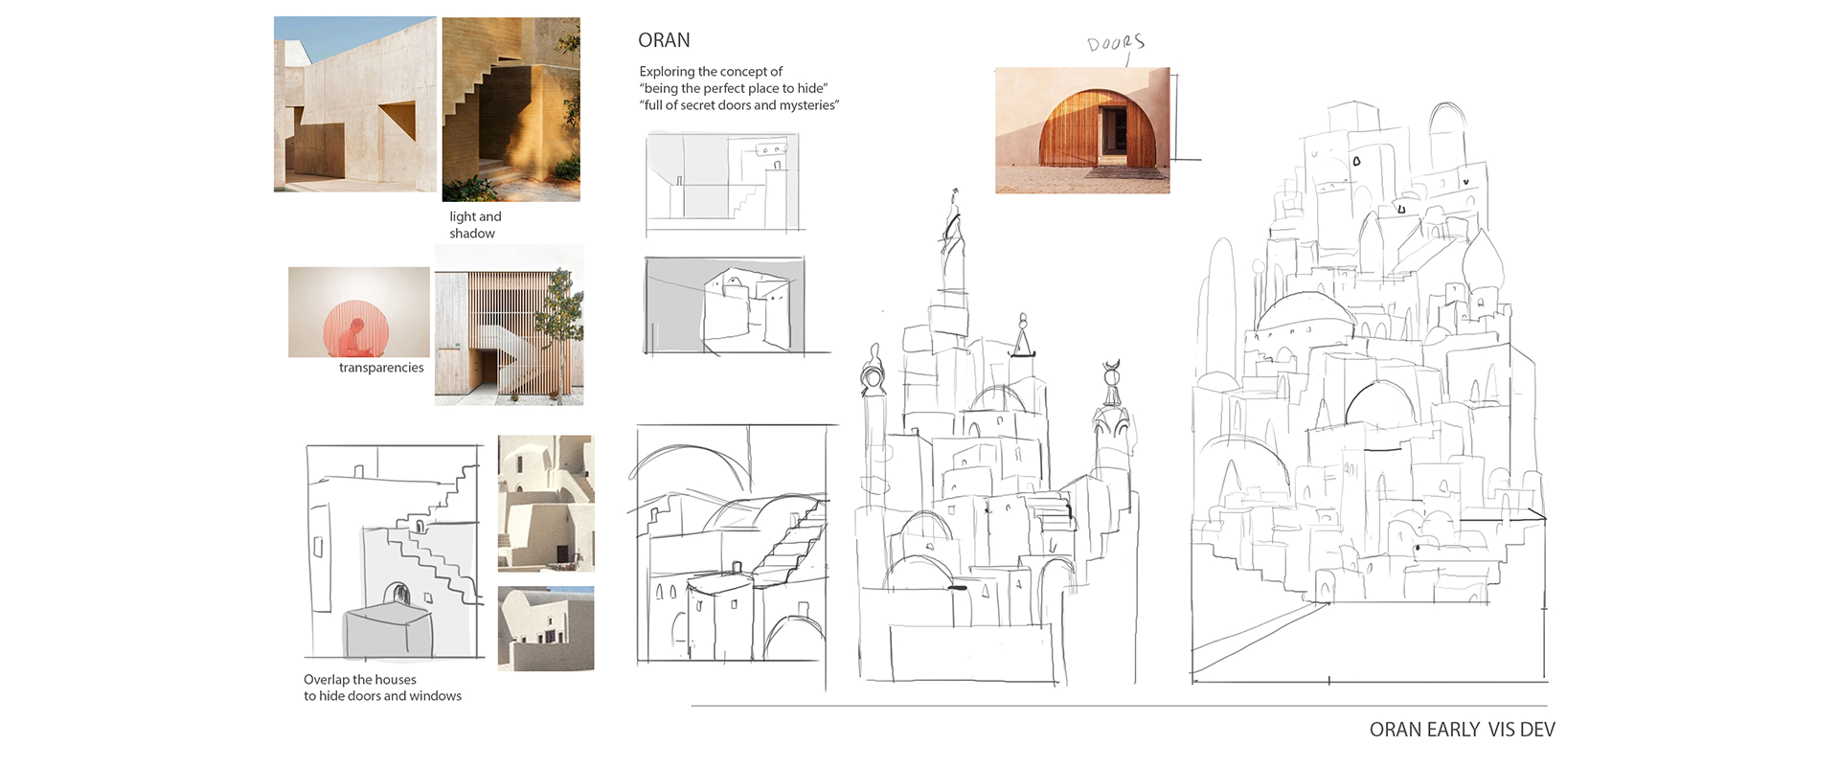This screenshot has height=766, width=1839.
Task: Click the 'ORAN EARLY VIS DEV' title
Action: point(1463,730)
